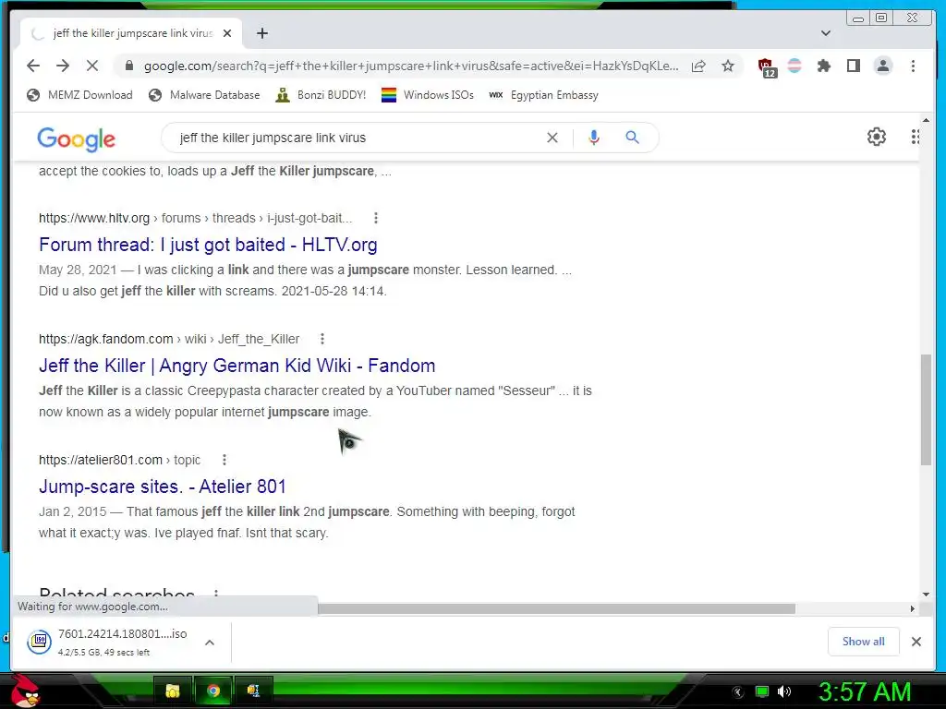Start voice search with the microphone

pos(594,138)
